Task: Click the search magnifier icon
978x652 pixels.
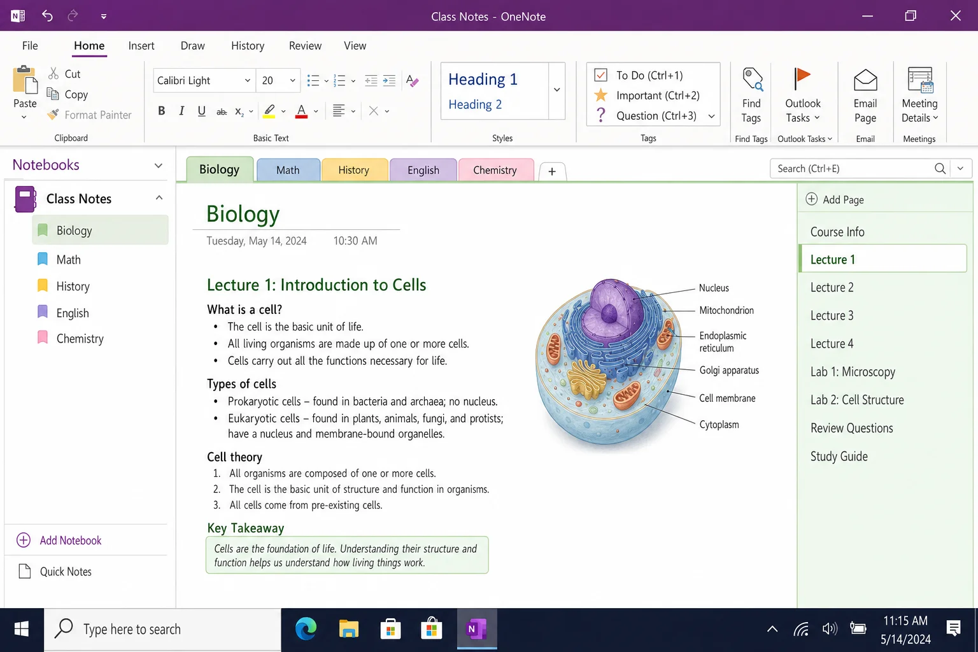Action: (x=940, y=168)
